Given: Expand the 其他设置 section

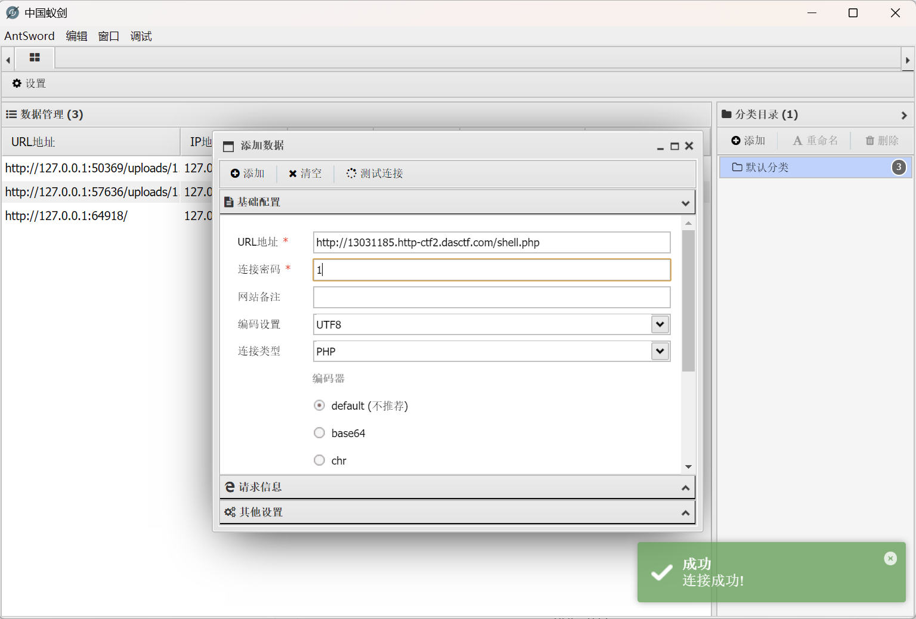Looking at the screenshot, I should click(457, 512).
